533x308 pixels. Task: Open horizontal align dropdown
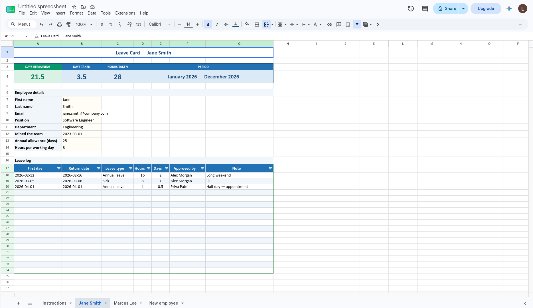(282, 25)
